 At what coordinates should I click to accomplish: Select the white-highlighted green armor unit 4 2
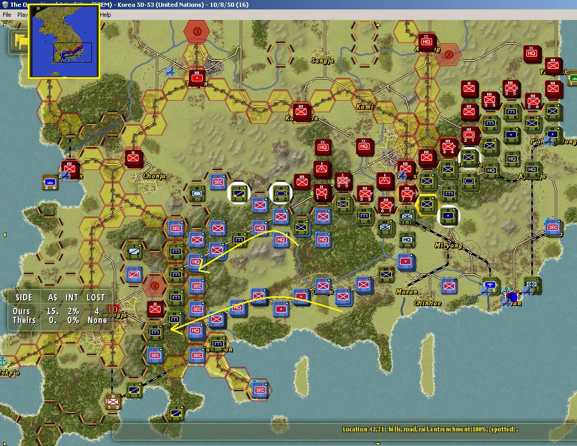[281, 193]
